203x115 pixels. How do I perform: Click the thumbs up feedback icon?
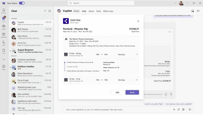[x=166, y=95]
